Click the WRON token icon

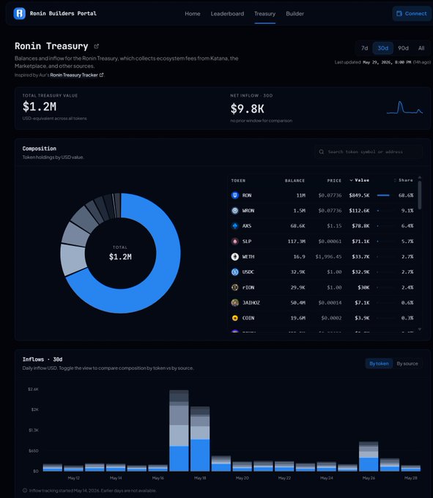click(234, 211)
